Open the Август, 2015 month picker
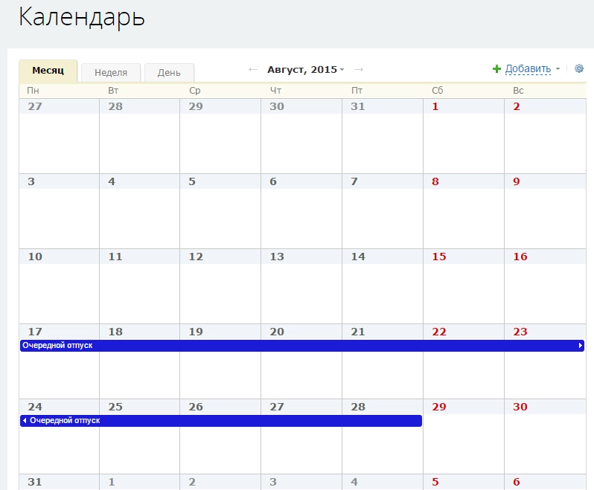 coord(305,69)
